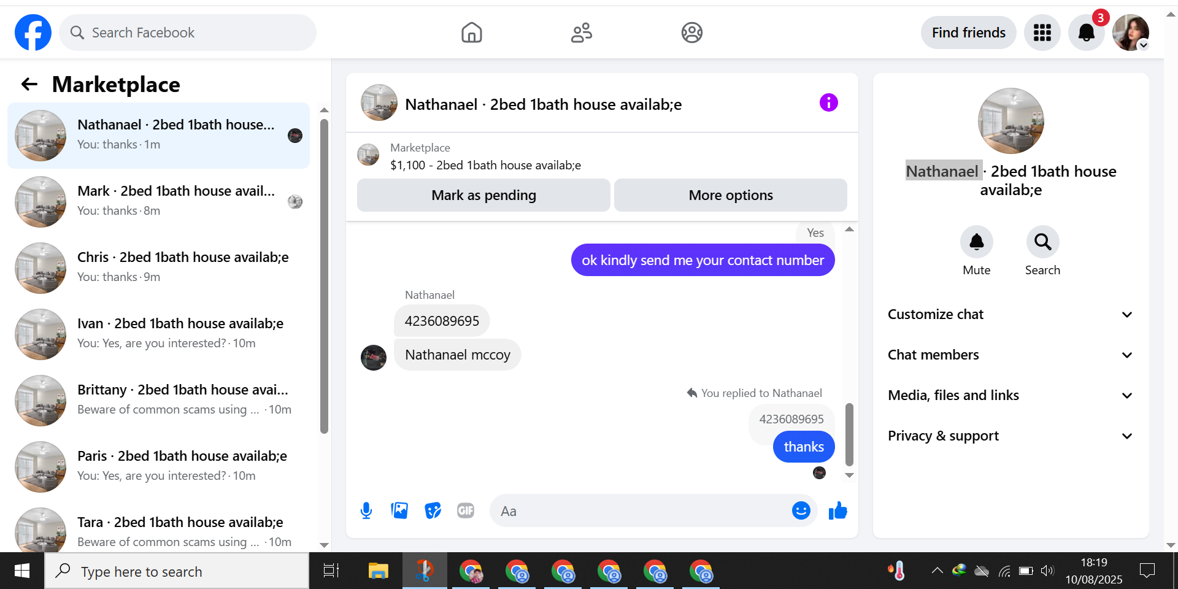Image resolution: width=1178 pixels, height=589 pixels.
Task: Open File Explorer in the taskbar
Action: (x=378, y=571)
